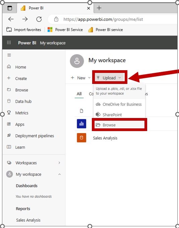Image resolution: width=179 pixels, height=228 pixels.
Task: Click the My workspace avatar in sidebar
Action: [10, 174]
